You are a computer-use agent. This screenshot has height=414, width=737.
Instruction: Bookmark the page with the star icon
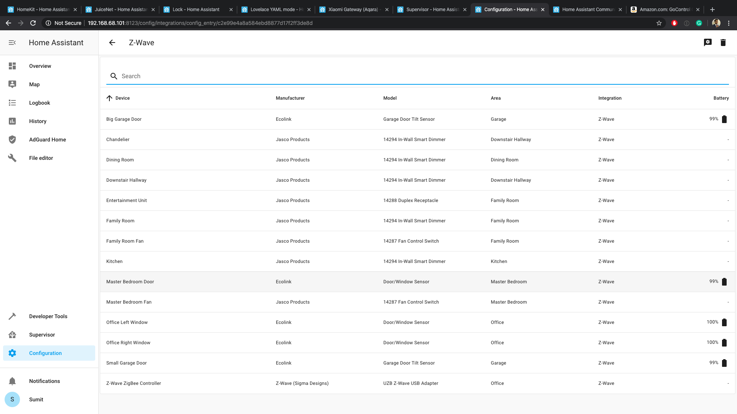(659, 23)
